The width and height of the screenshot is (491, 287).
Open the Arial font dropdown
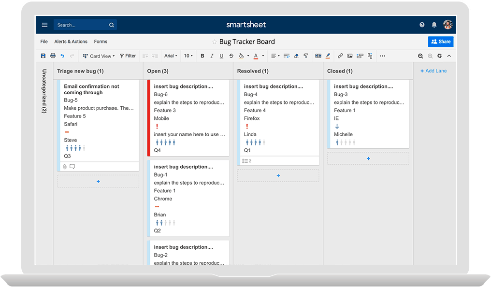coord(171,56)
